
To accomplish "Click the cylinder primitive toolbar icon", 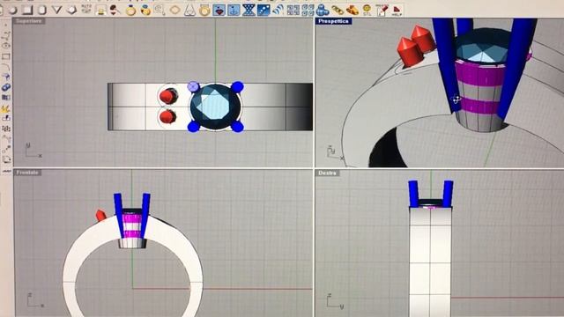I will pos(42,10).
